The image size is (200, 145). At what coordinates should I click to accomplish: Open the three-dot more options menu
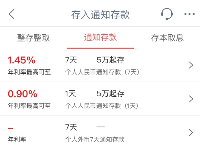pyautogui.click(x=189, y=14)
